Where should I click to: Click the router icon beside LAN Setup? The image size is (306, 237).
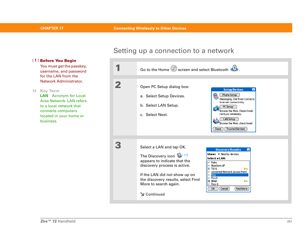click(216, 121)
